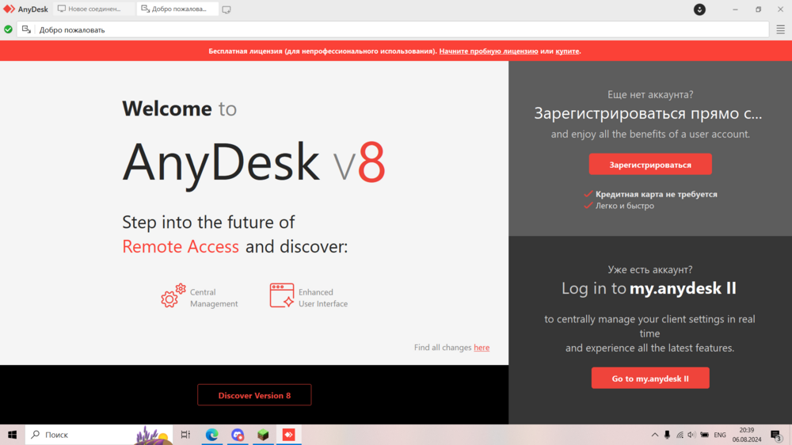
Task: Click the dark round profile download icon
Action: (x=699, y=9)
